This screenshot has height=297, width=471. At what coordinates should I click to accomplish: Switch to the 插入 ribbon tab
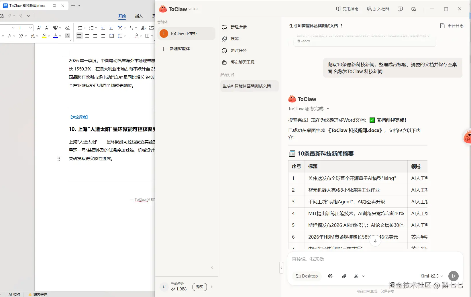(x=139, y=16)
